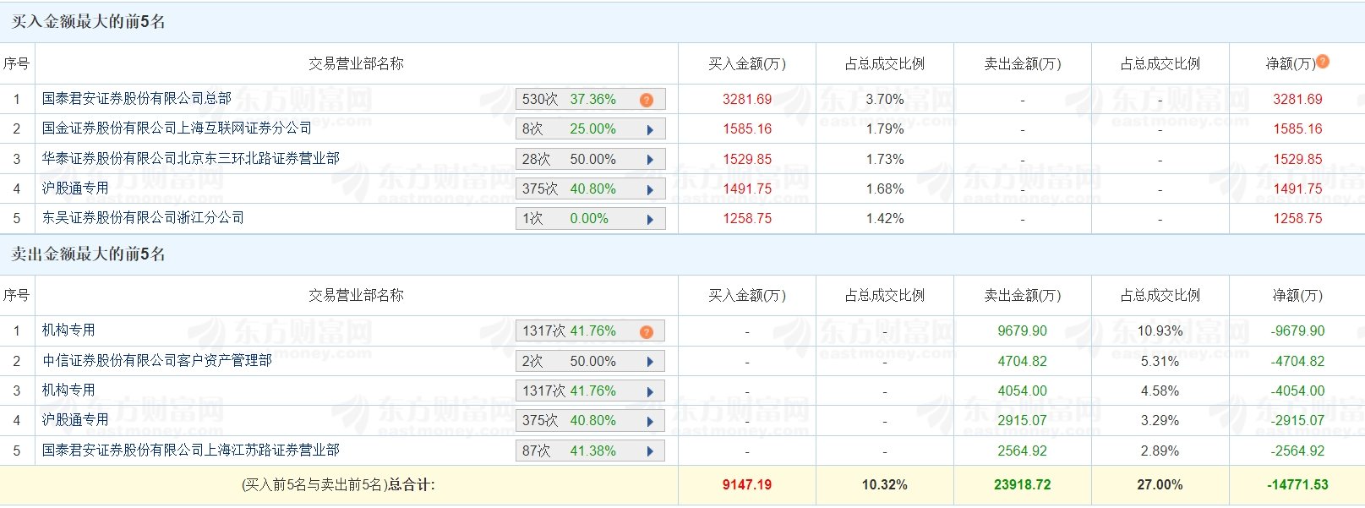Select the 1.68% ratio cell
1365x508 pixels.
(885, 189)
